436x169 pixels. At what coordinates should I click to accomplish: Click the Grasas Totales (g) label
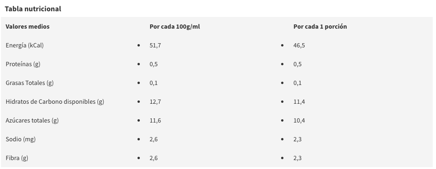click(x=30, y=83)
